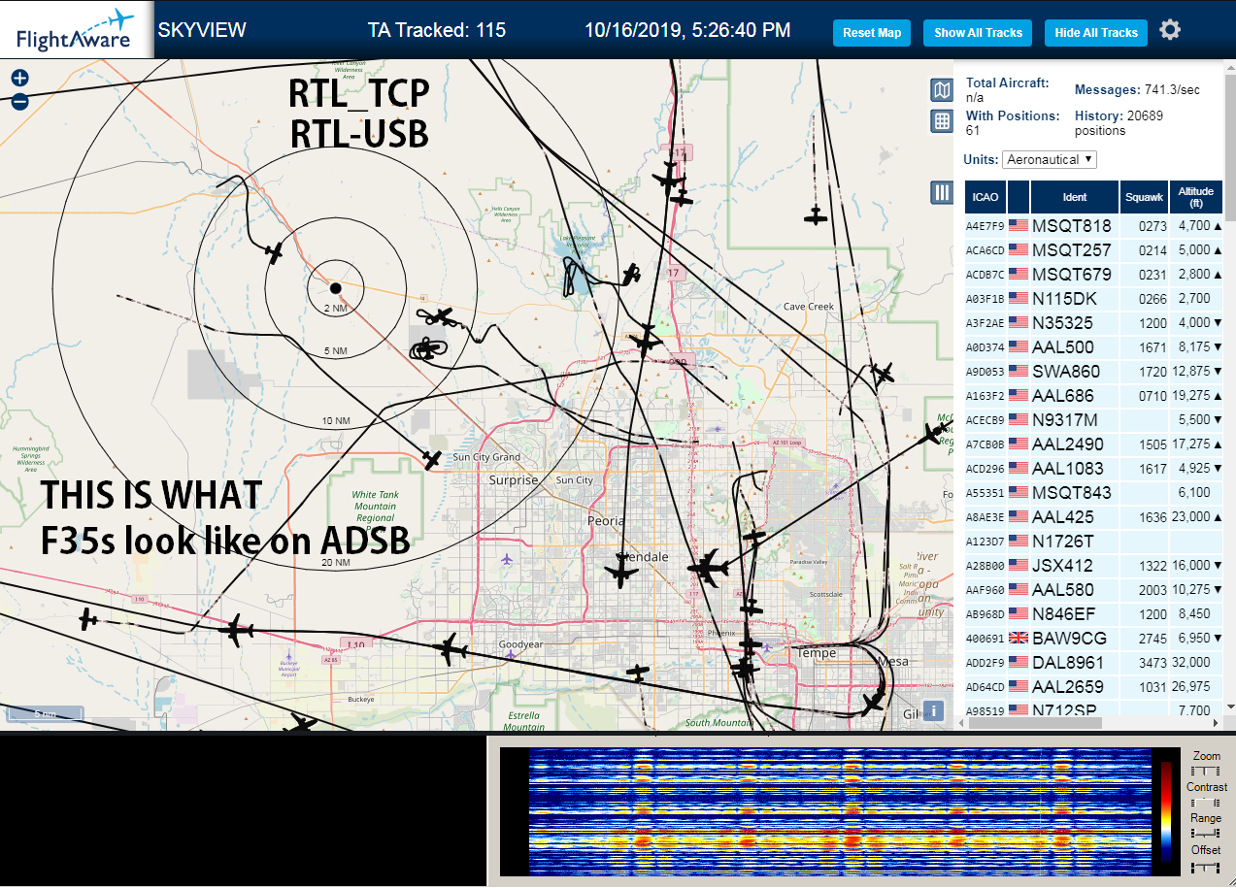Click the table horizontal scroll right arrow

coord(1215,723)
